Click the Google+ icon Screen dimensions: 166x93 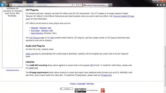(x=103, y=90)
